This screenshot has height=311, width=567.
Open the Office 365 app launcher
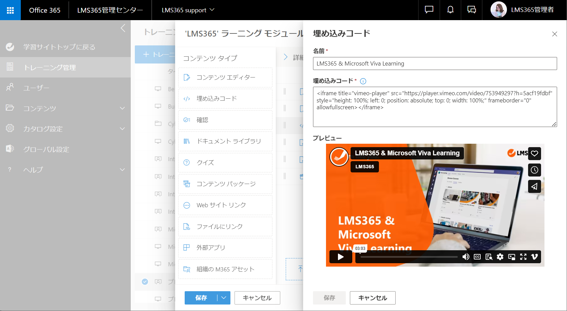click(10, 10)
